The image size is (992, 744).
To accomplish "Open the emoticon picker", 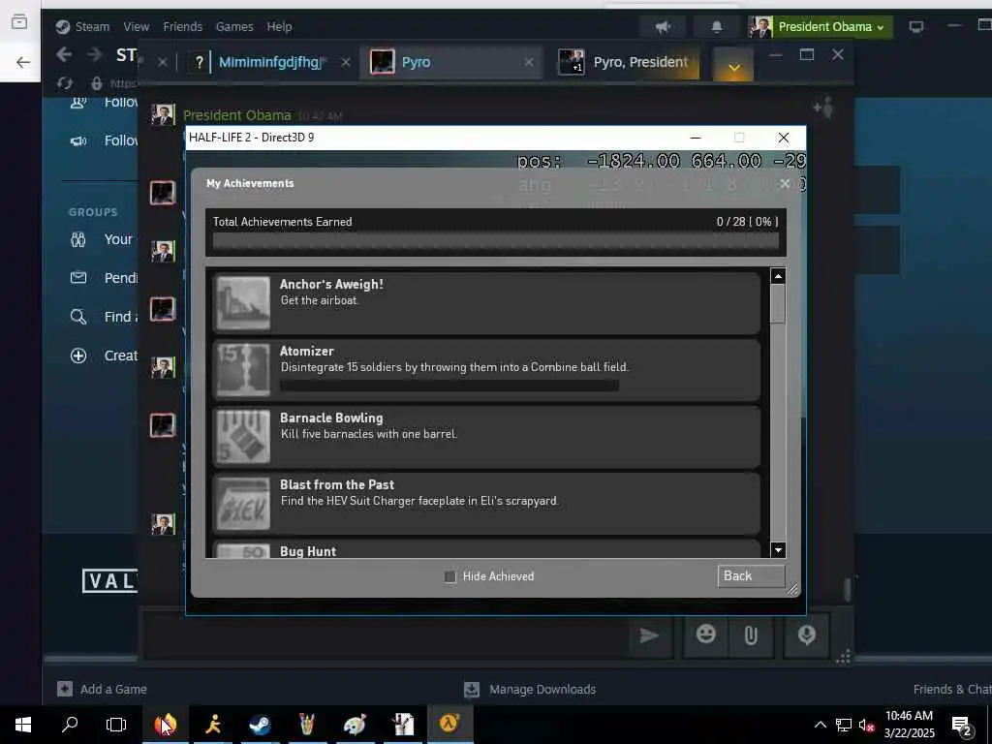I will click(706, 635).
